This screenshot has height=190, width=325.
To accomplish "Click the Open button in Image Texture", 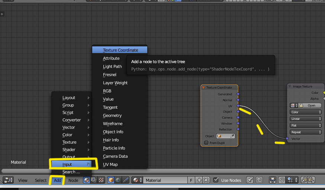I will (x=312, y=105).
